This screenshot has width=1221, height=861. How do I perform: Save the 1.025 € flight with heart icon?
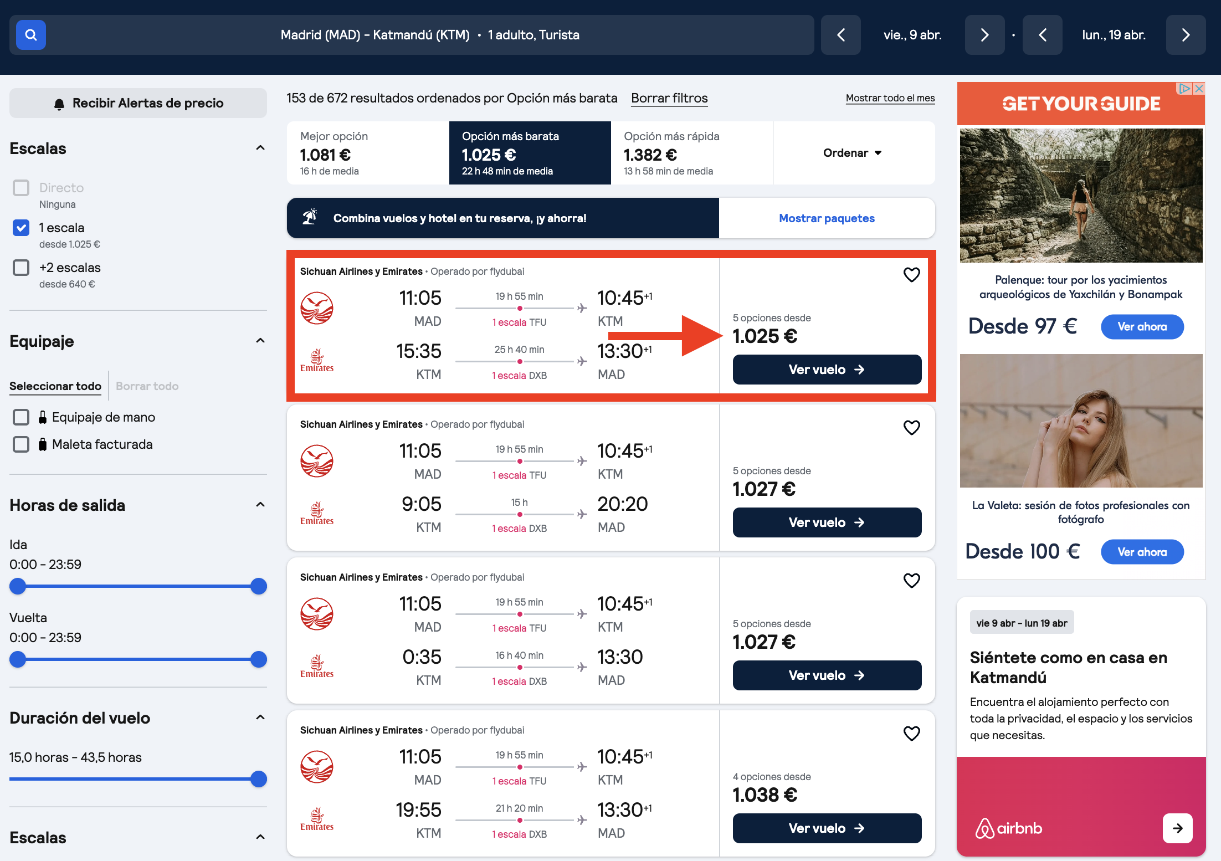click(911, 275)
